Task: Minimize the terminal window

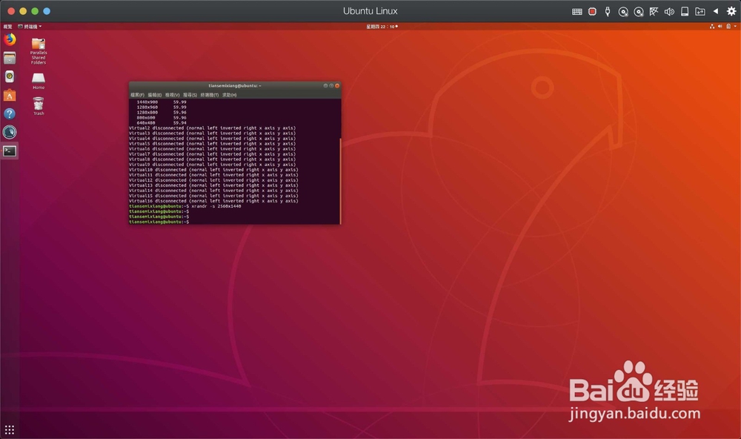Action: (325, 85)
